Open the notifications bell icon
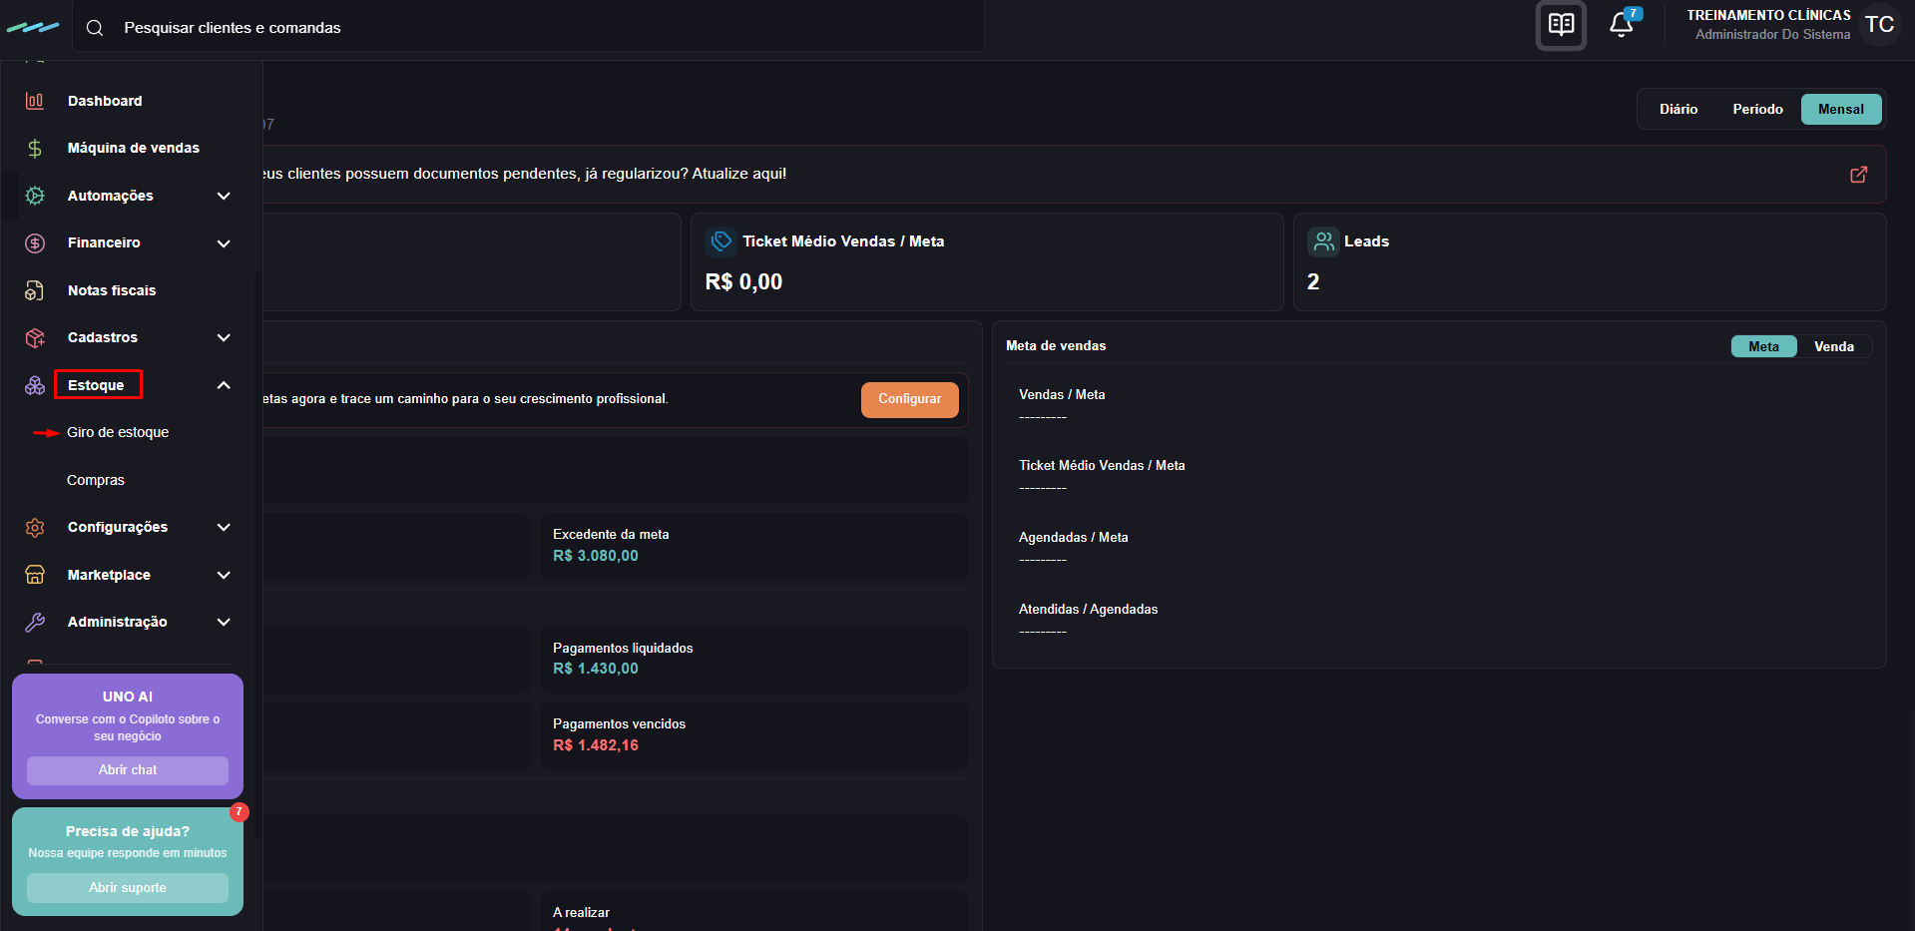 click(x=1622, y=25)
